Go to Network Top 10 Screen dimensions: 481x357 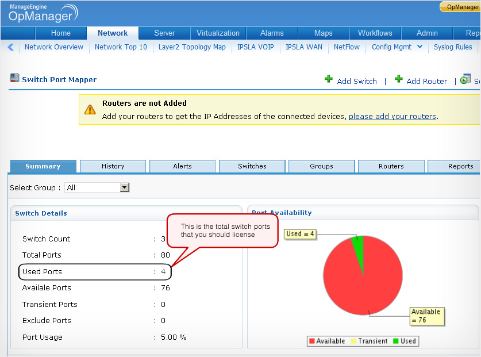click(121, 47)
